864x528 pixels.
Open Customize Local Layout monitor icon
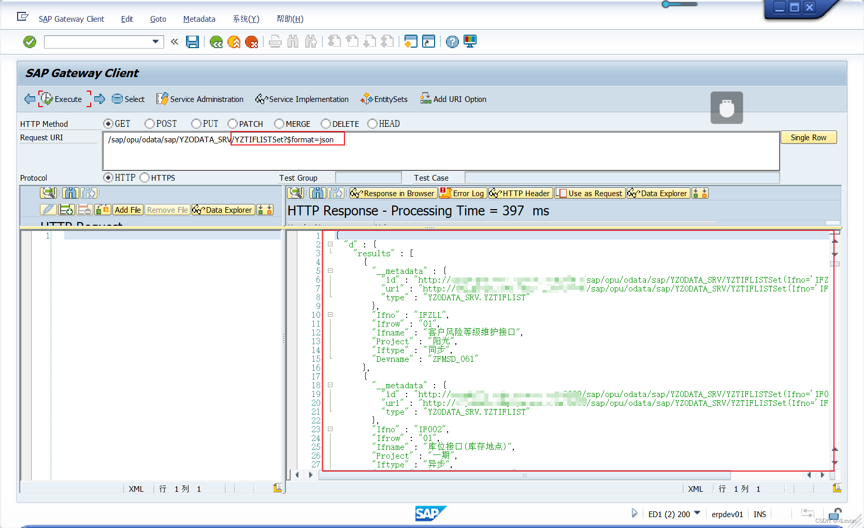click(470, 42)
